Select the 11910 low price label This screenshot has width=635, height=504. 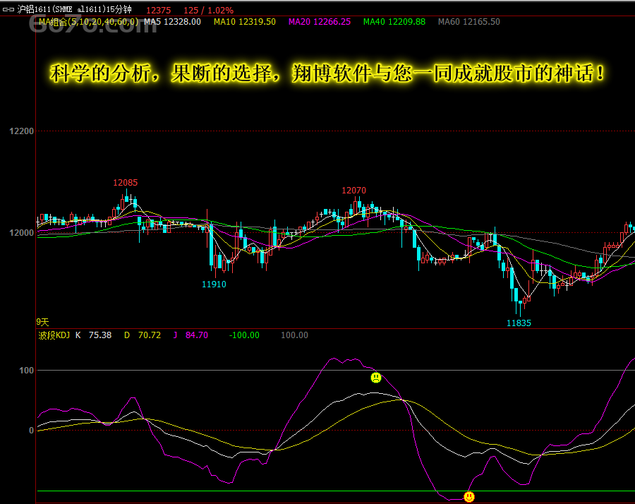pos(214,284)
